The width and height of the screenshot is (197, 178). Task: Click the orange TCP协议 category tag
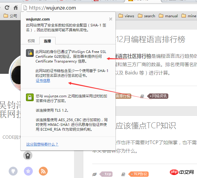click(138, 174)
